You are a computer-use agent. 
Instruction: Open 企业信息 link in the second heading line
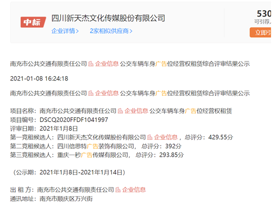(107, 93)
